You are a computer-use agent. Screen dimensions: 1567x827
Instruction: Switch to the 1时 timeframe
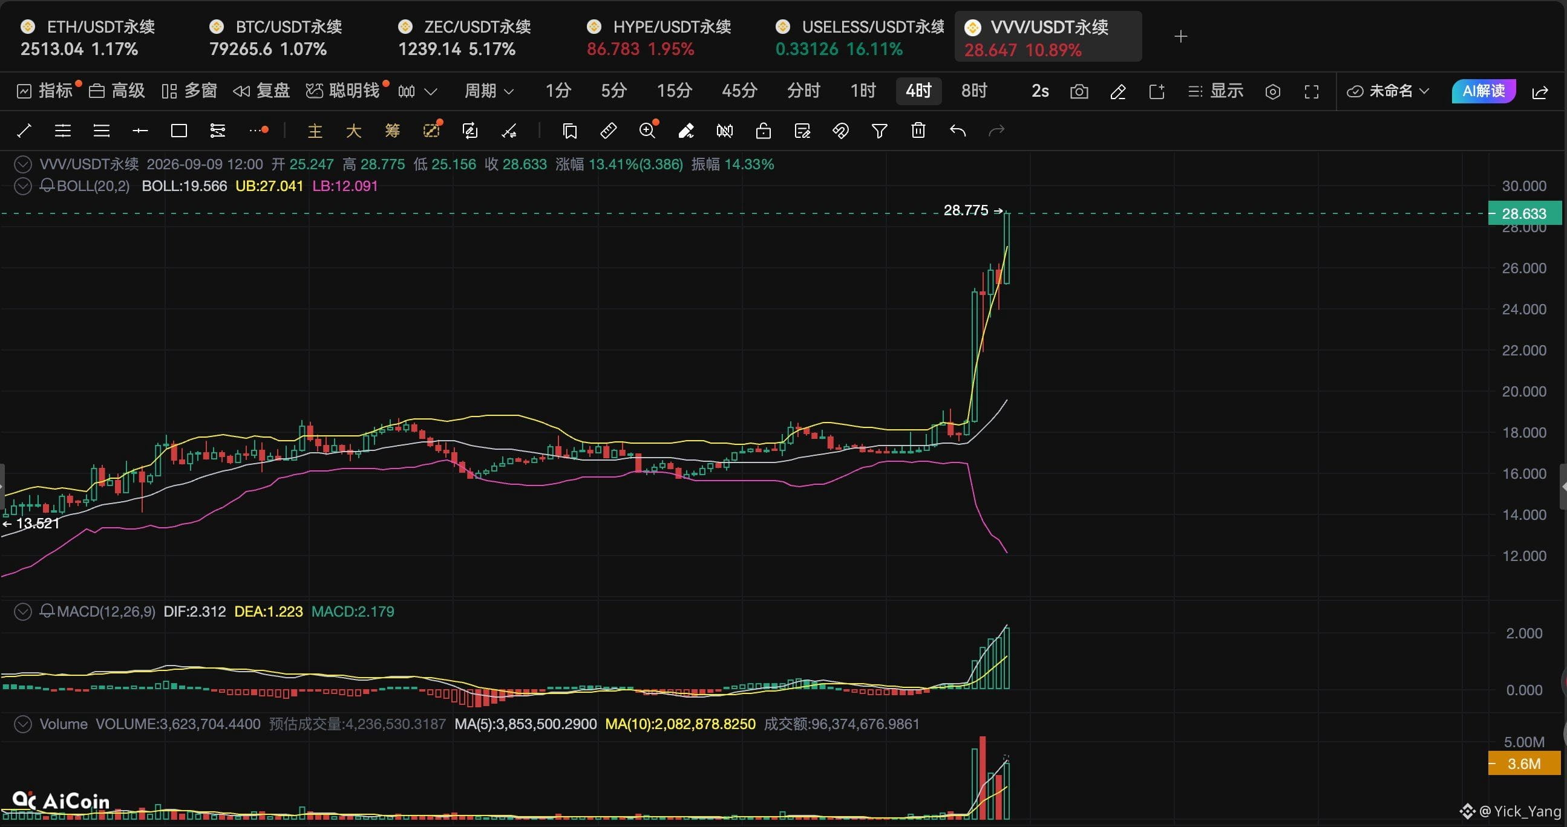point(863,91)
